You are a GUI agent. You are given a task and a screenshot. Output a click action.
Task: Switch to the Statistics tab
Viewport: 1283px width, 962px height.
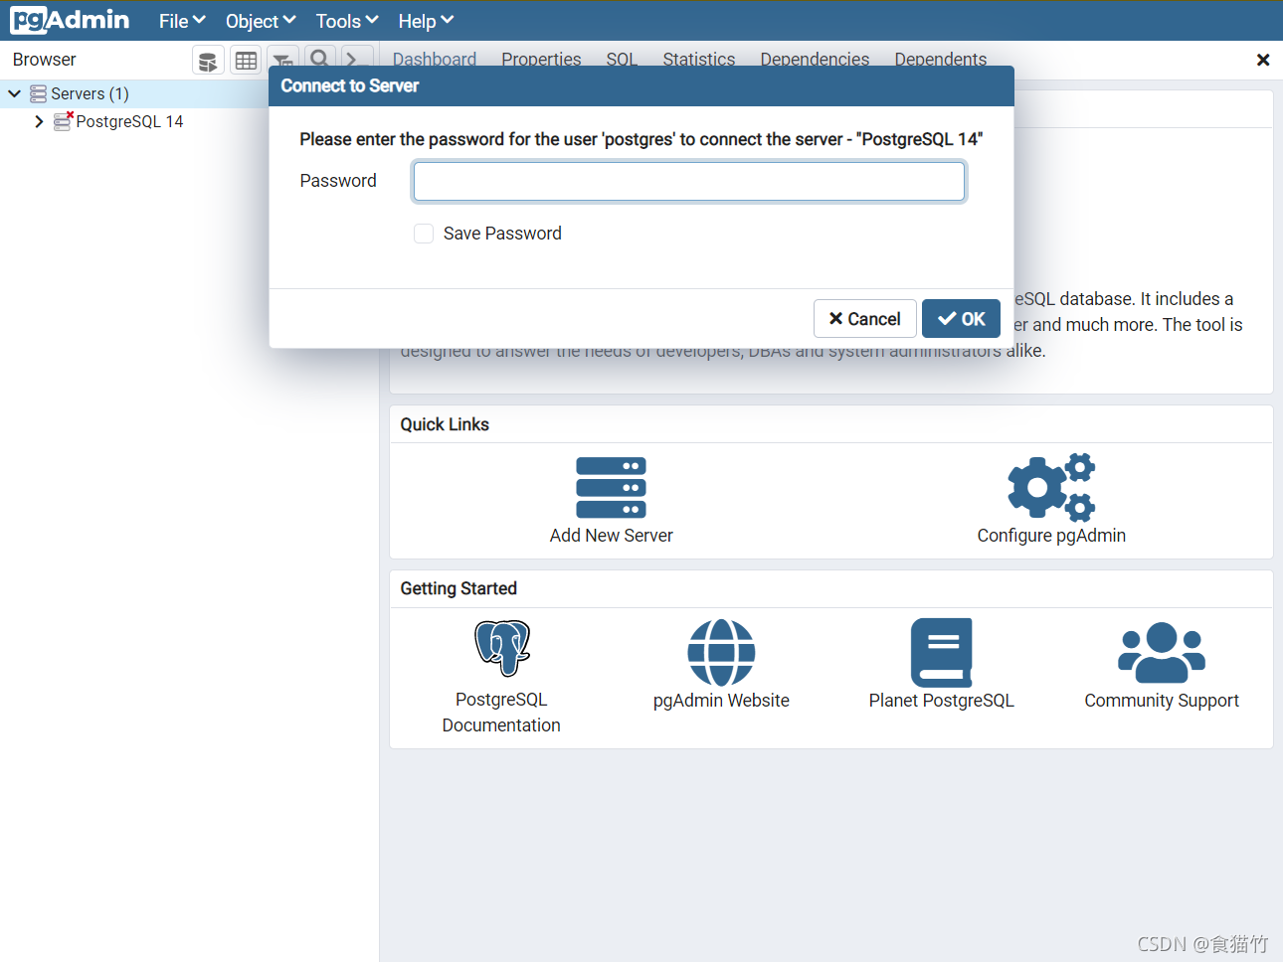(699, 59)
